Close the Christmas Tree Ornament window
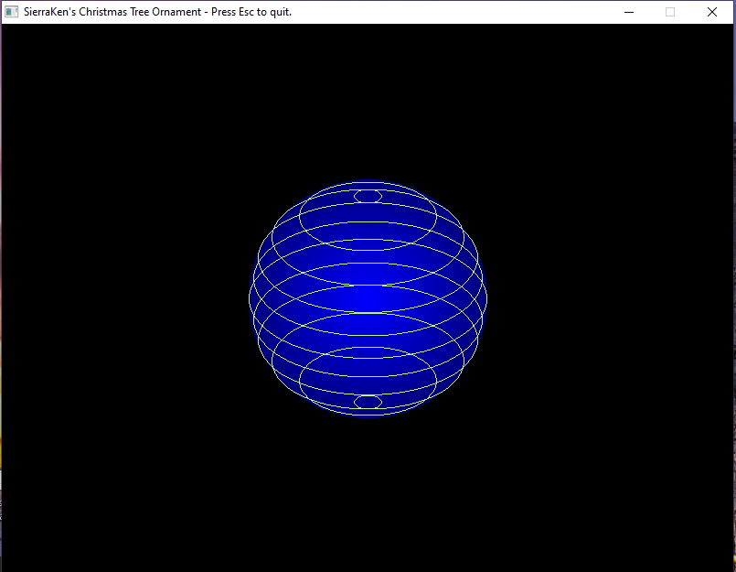 pyautogui.click(x=712, y=12)
